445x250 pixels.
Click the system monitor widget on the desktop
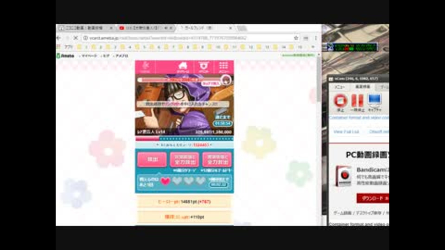coord(352,47)
